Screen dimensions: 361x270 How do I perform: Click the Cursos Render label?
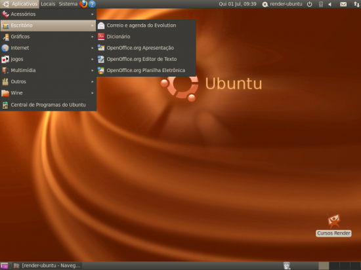click(x=333, y=233)
